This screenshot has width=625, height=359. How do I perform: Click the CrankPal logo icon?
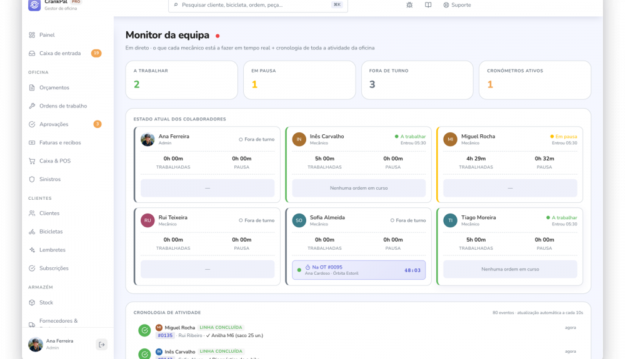34,5
